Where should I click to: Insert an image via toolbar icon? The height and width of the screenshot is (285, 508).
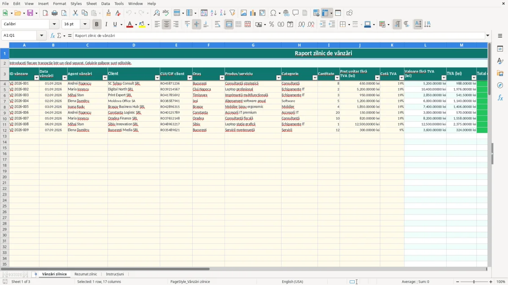click(244, 13)
